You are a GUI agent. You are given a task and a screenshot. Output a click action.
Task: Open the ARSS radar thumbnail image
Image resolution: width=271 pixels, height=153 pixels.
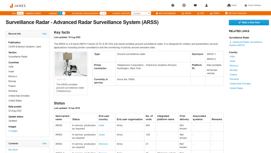click(71, 64)
